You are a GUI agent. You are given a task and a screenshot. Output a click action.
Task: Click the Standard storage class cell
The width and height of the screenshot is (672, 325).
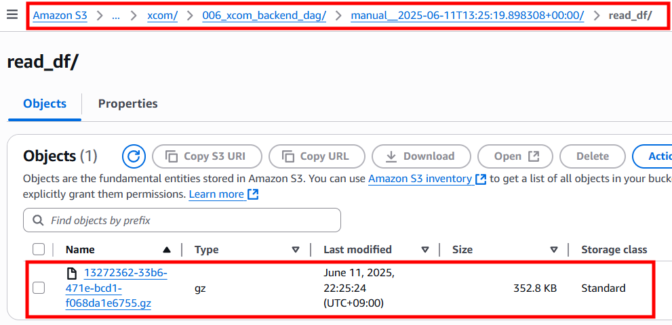pyautogui.click(x=603, y=288)
